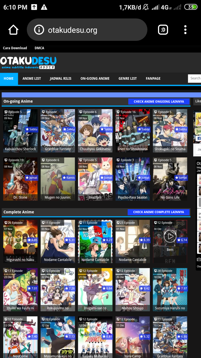Viewport: 201px width, 358px height.
Task: Open the Mahou Shoujo thumbnail
Action: (x=133, y=290)
